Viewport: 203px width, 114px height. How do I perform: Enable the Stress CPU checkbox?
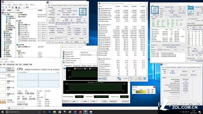pos(66,52)
